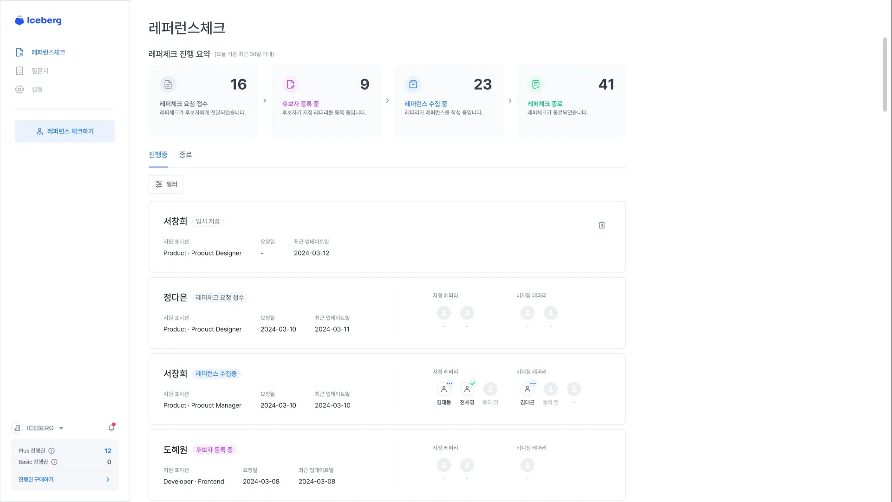
Task: Click the Iceberg logo icon
Action: pyautogui.click(x=19, y=20)
